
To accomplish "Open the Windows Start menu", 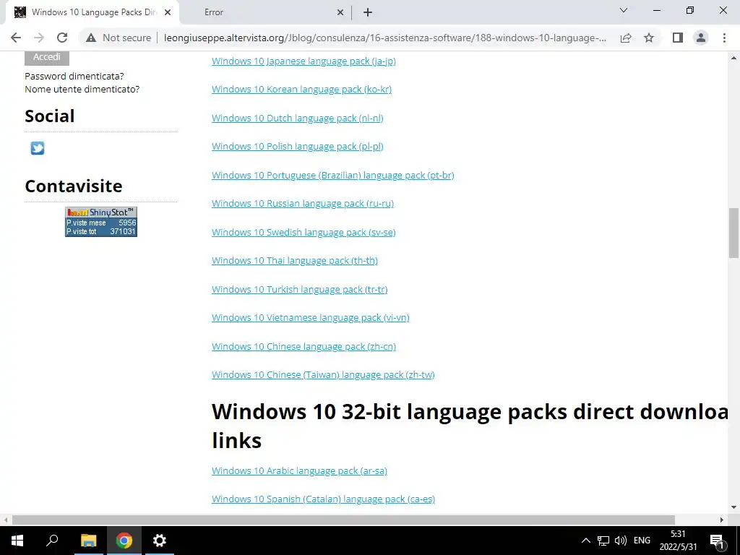I will click(x=17, y=541).
